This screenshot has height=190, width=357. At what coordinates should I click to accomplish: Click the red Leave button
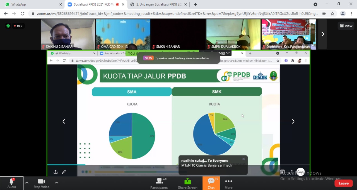point(344,183)
